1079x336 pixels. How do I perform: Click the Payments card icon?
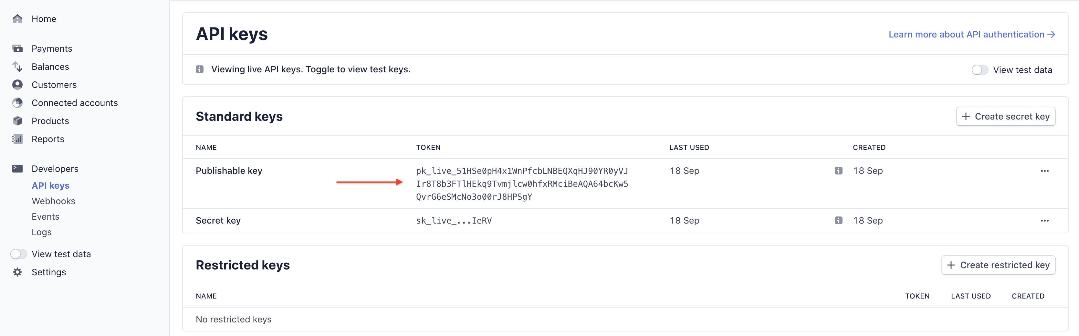(x=17, y=48)
